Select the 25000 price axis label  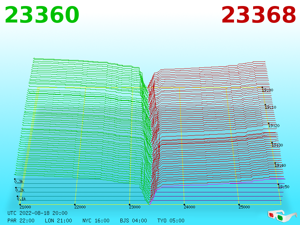pyautogui.click(x=244, y=207)
